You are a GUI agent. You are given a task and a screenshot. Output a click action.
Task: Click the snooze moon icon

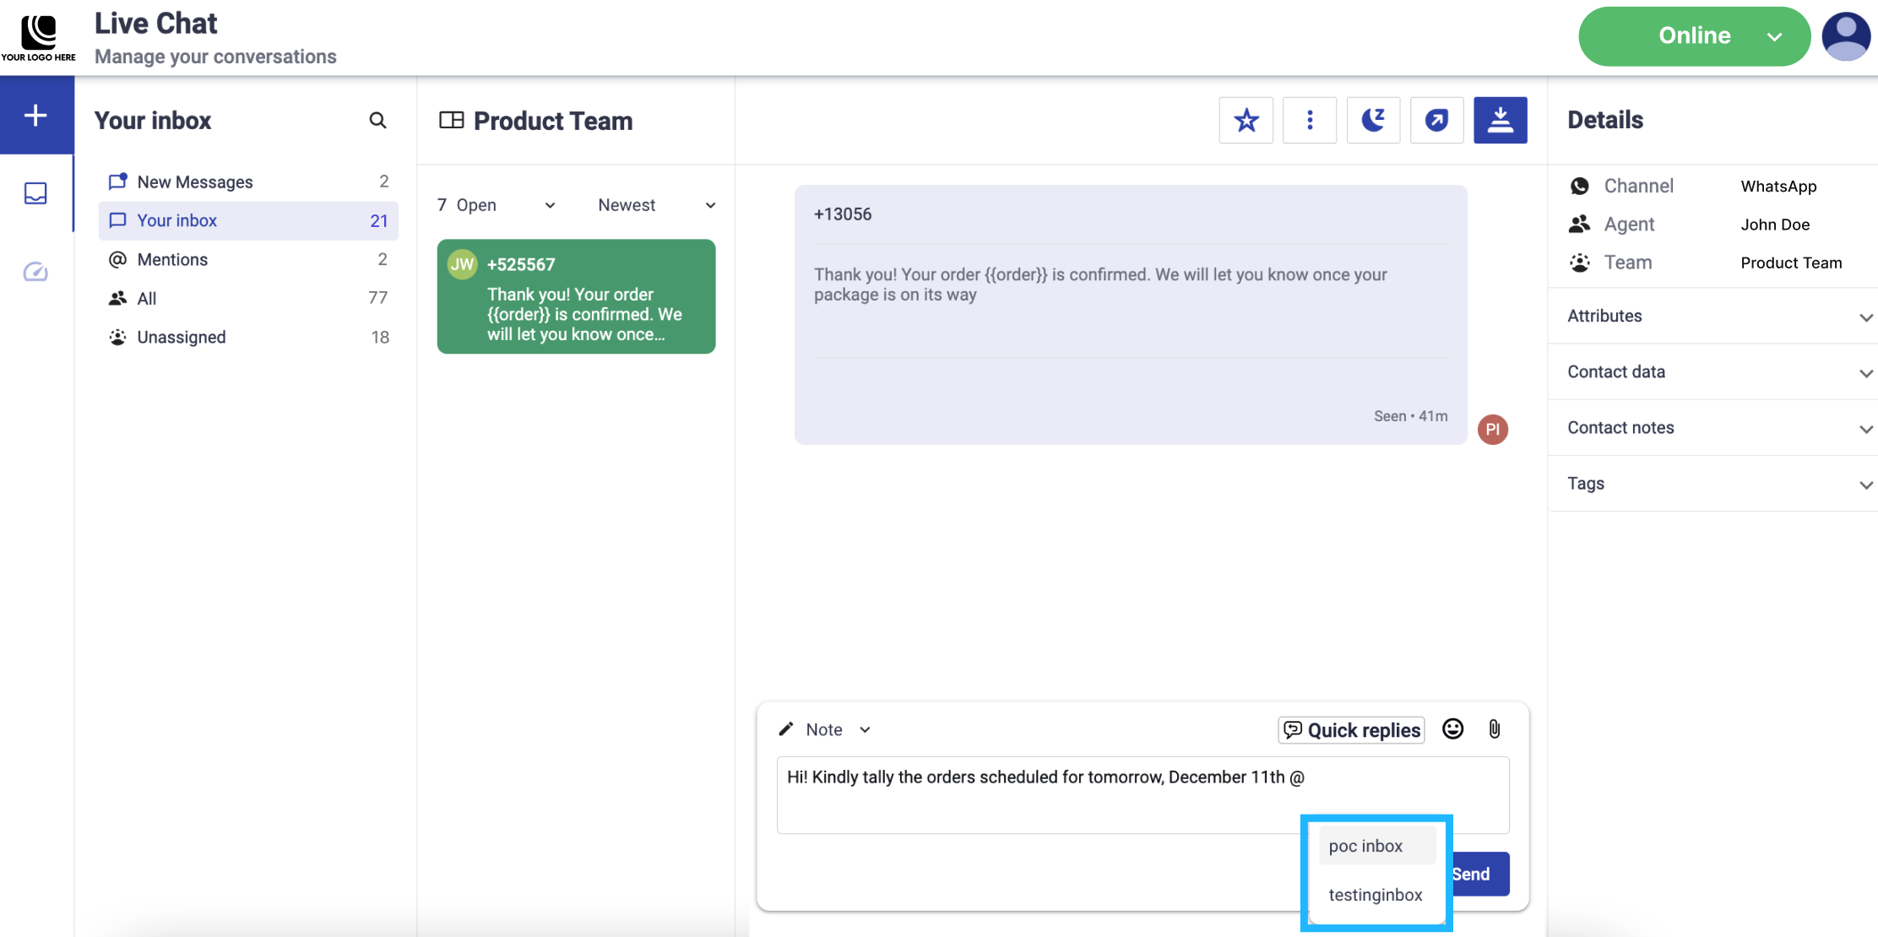pyautogui.click(x=1373, y=121)
